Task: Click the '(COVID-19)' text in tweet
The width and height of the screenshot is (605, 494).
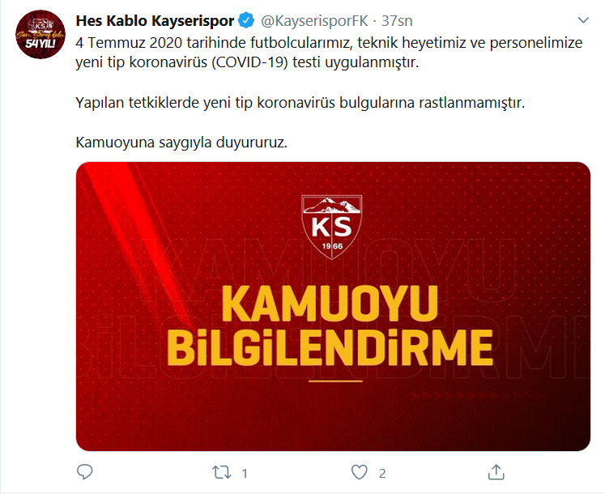Action: [x=250, y=62]
